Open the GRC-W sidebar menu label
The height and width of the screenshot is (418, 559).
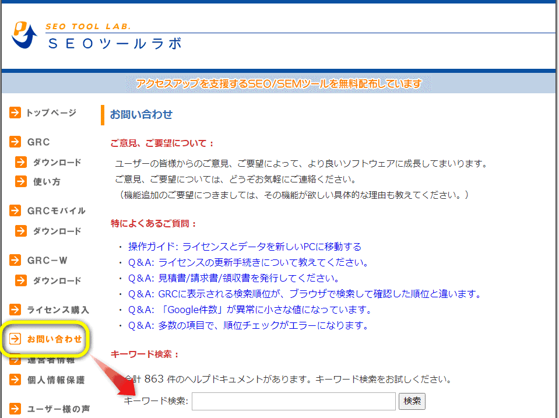pos(47,261)
